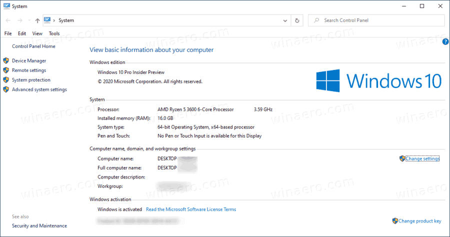
Task: Click 'Windows is activated' text
Action: [x=119, y=209]
